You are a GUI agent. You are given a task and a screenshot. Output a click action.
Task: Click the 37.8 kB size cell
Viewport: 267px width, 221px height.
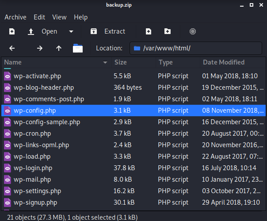(124, 168)
